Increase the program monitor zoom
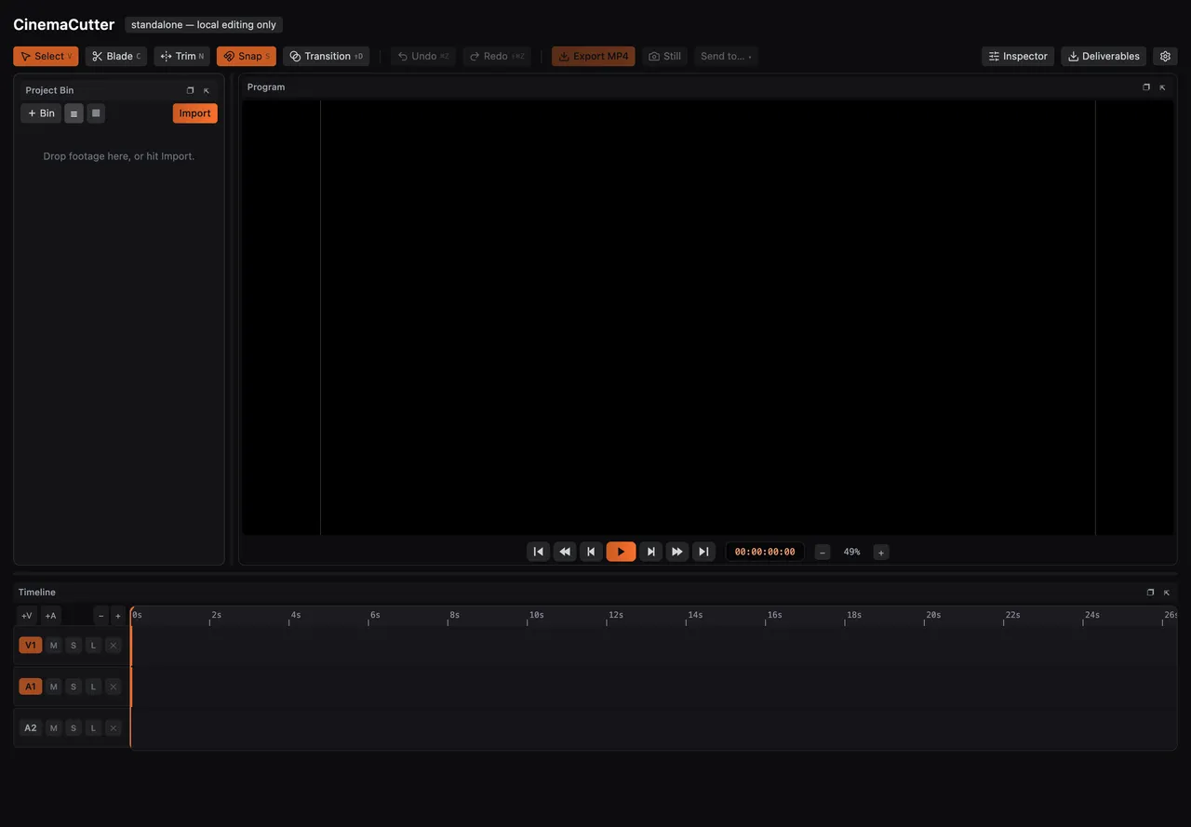This screenshot has width=1191, height=827. (x=881, y=553)
